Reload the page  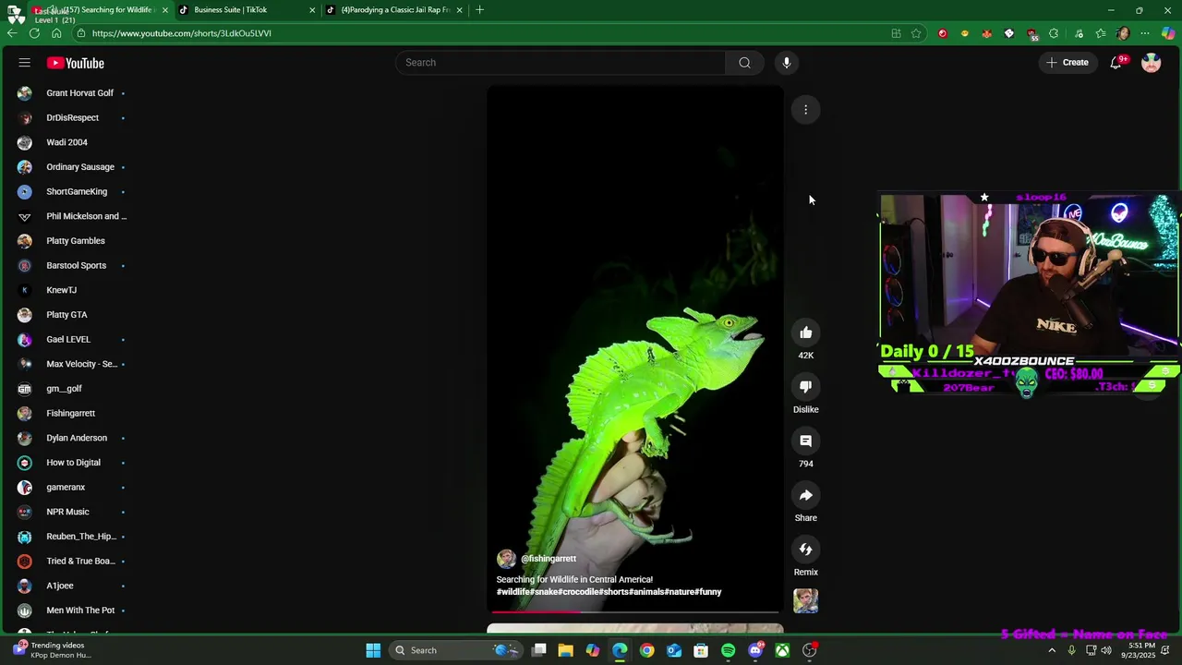tap(34, 33)
